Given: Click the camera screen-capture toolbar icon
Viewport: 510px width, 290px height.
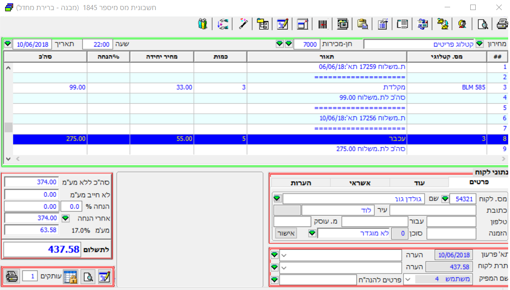Looking at the screenshot, I should 342,24.
